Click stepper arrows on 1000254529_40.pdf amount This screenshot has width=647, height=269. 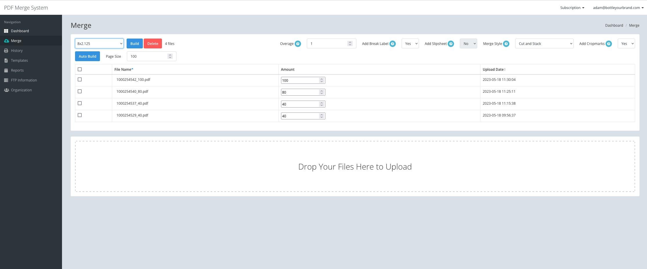(x=321, y=116)
